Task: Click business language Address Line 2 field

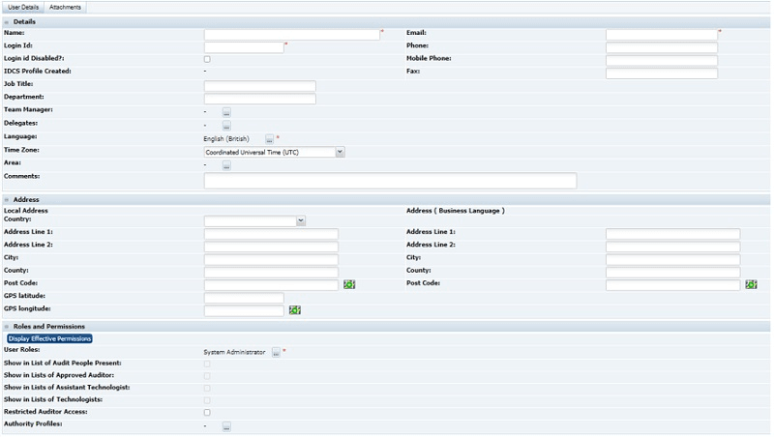Action: click(x=672, y=247)
